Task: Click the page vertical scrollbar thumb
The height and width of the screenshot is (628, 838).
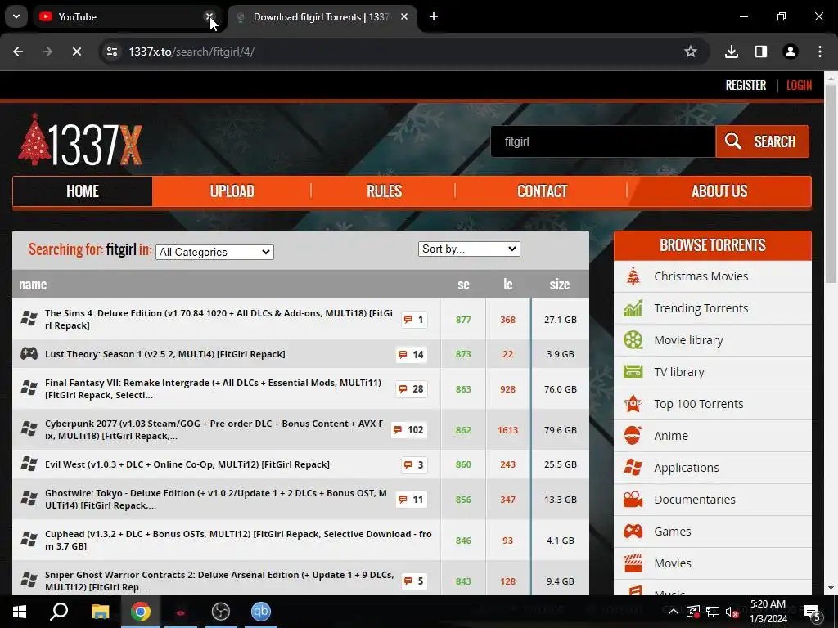Action: [831, 184]
